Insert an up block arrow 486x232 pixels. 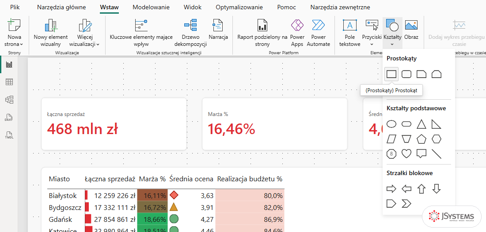[421, 188]
